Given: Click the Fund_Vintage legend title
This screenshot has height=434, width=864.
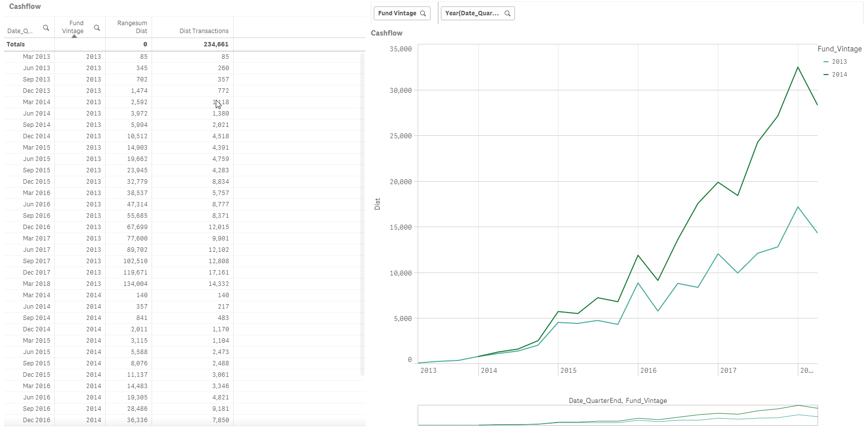Looking at the screenshot, I should (839, 49).
